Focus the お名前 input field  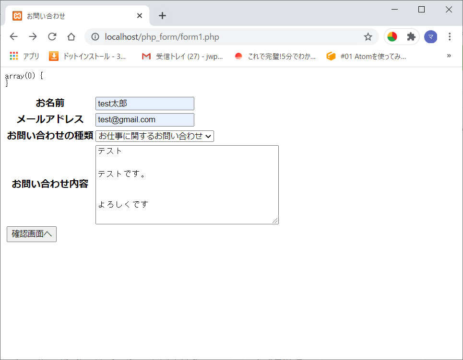tap(145, 104)
